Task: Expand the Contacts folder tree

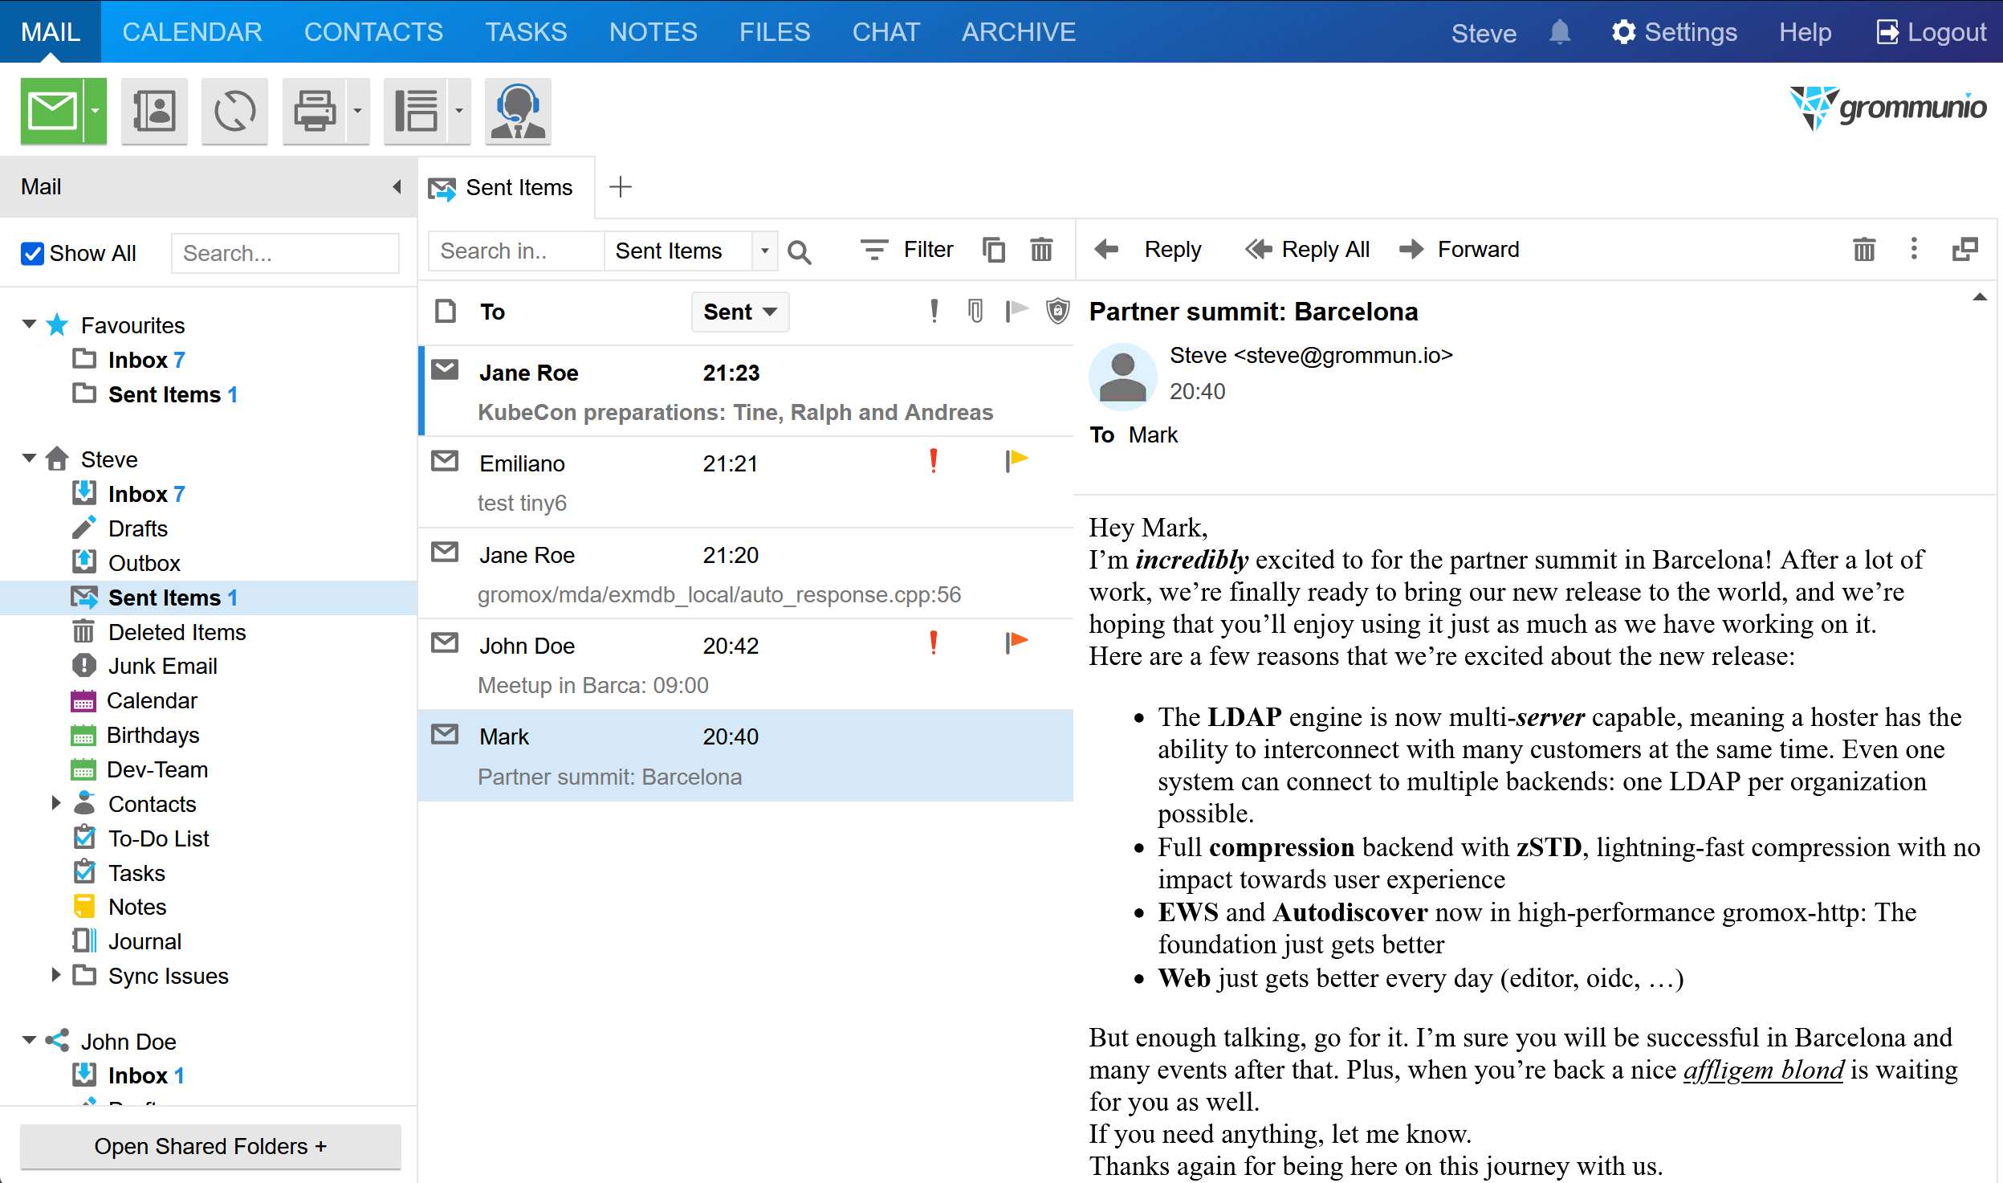Action: (55, 803)
